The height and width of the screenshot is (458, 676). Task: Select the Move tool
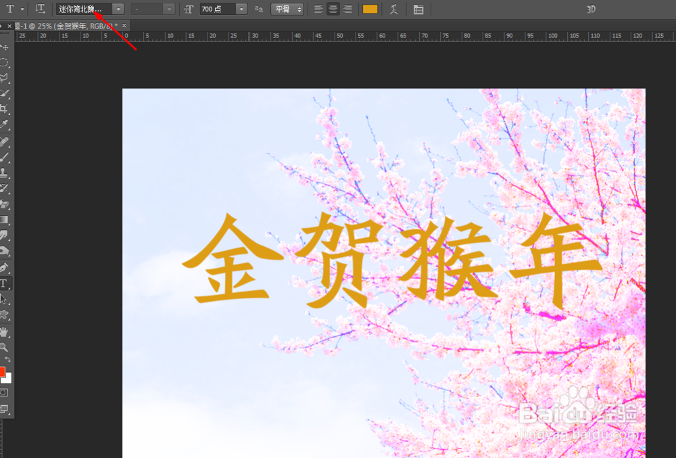(5, 46)
